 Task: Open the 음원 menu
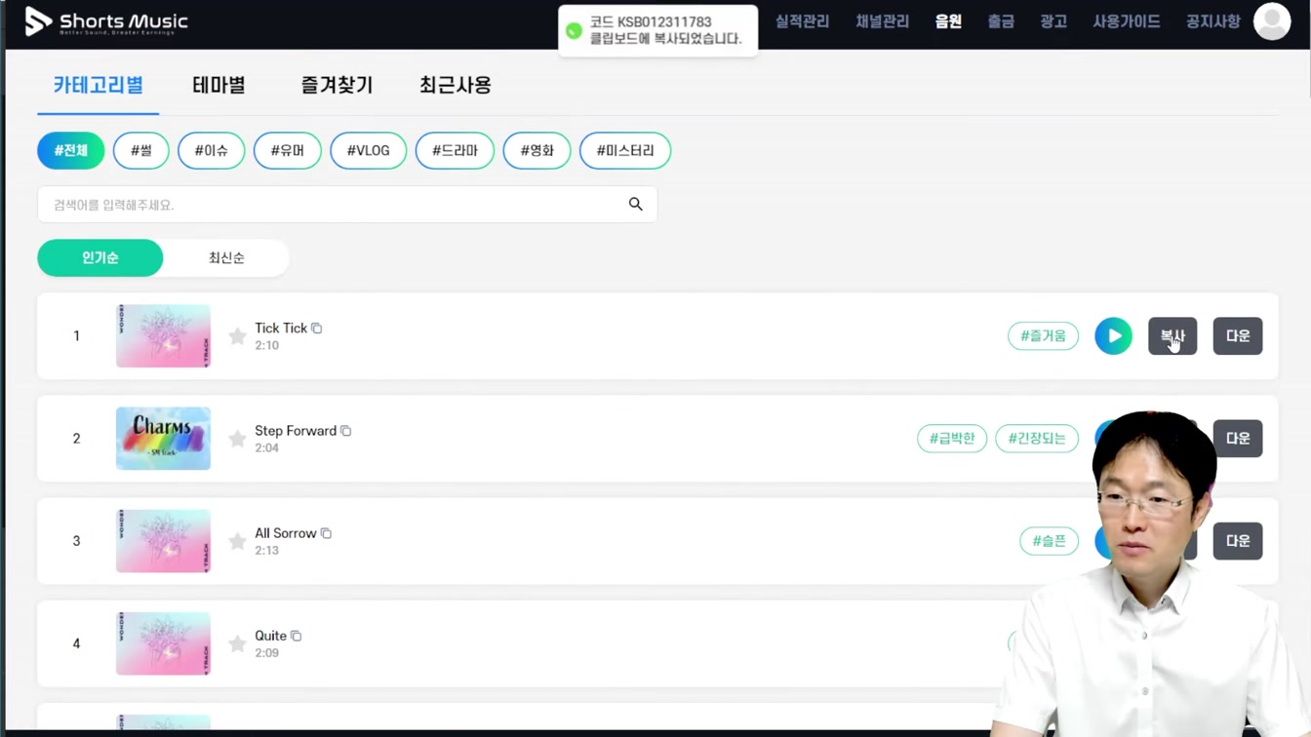948,21
